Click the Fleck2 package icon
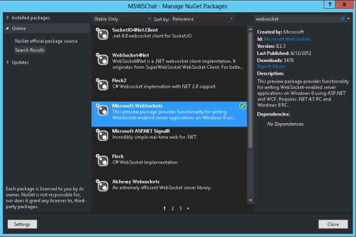This screenshot has width=356, height=237. coord(102,84)
